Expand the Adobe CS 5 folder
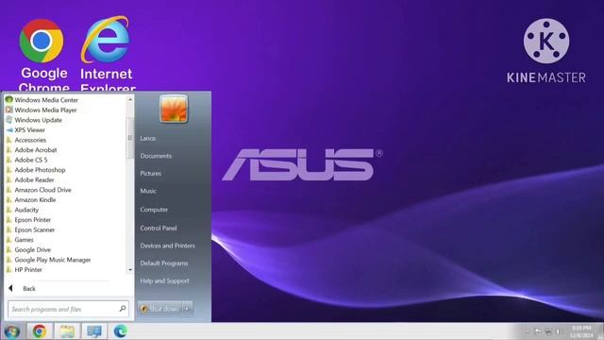 [x=27, y=160]
